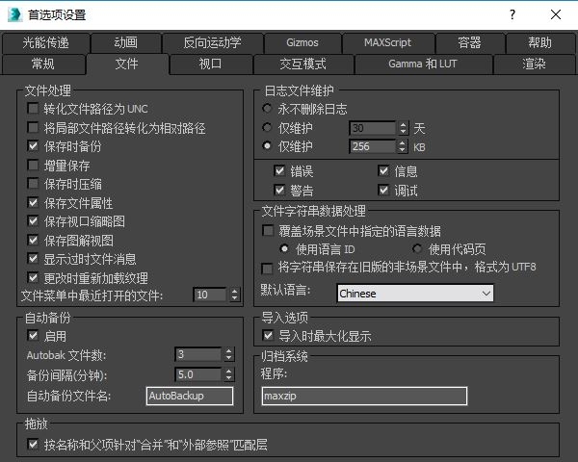Select the 文件 tab
The height and width of the screenshot is (462, 578).
pos(127,64)
